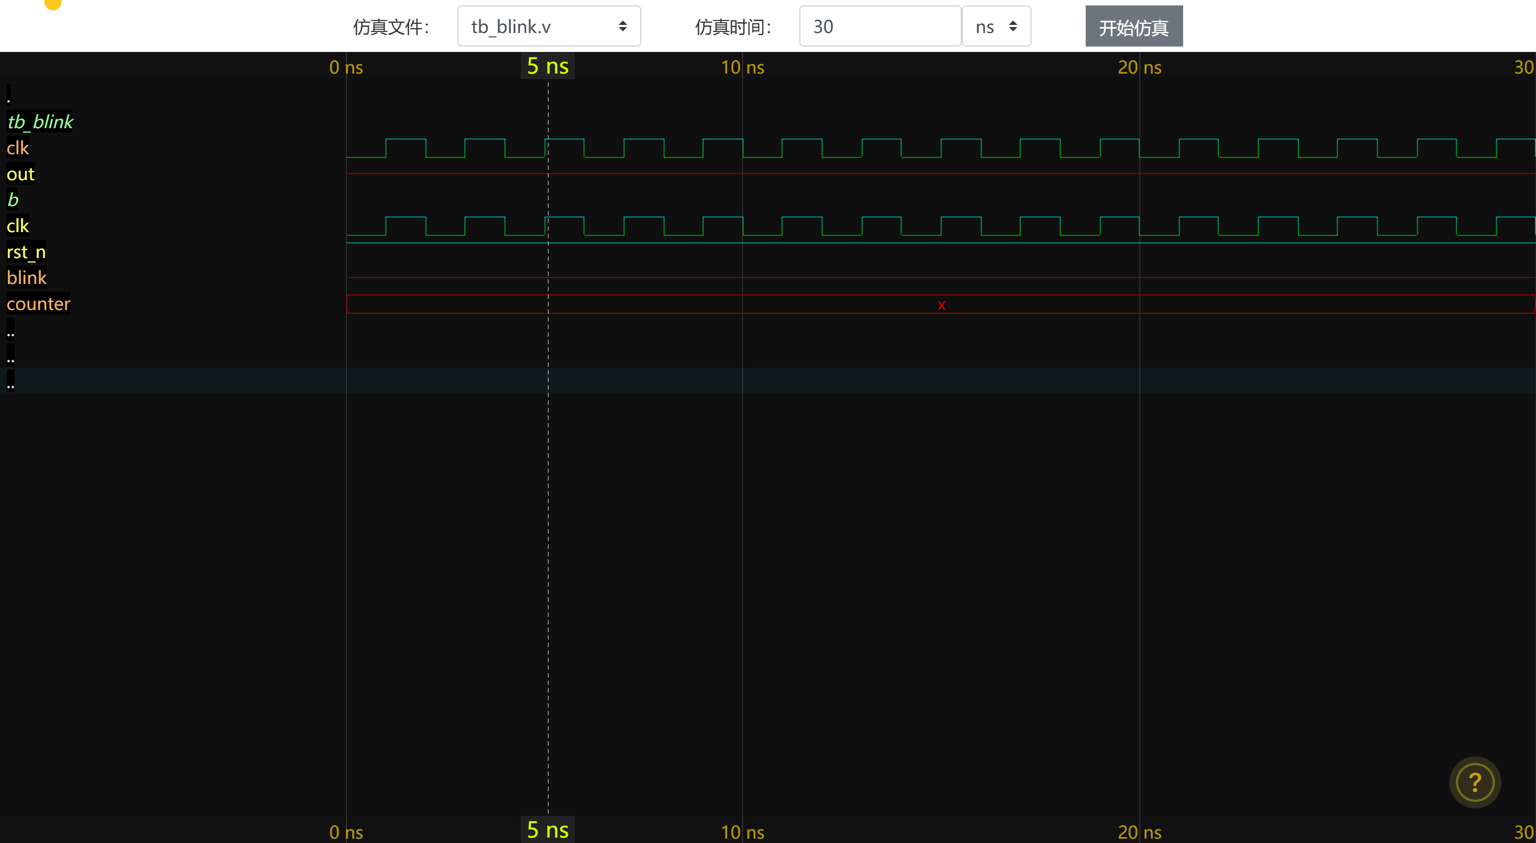Select the rst_n signal label
The height and width of the screenshot is (843, 1536).
26,252
